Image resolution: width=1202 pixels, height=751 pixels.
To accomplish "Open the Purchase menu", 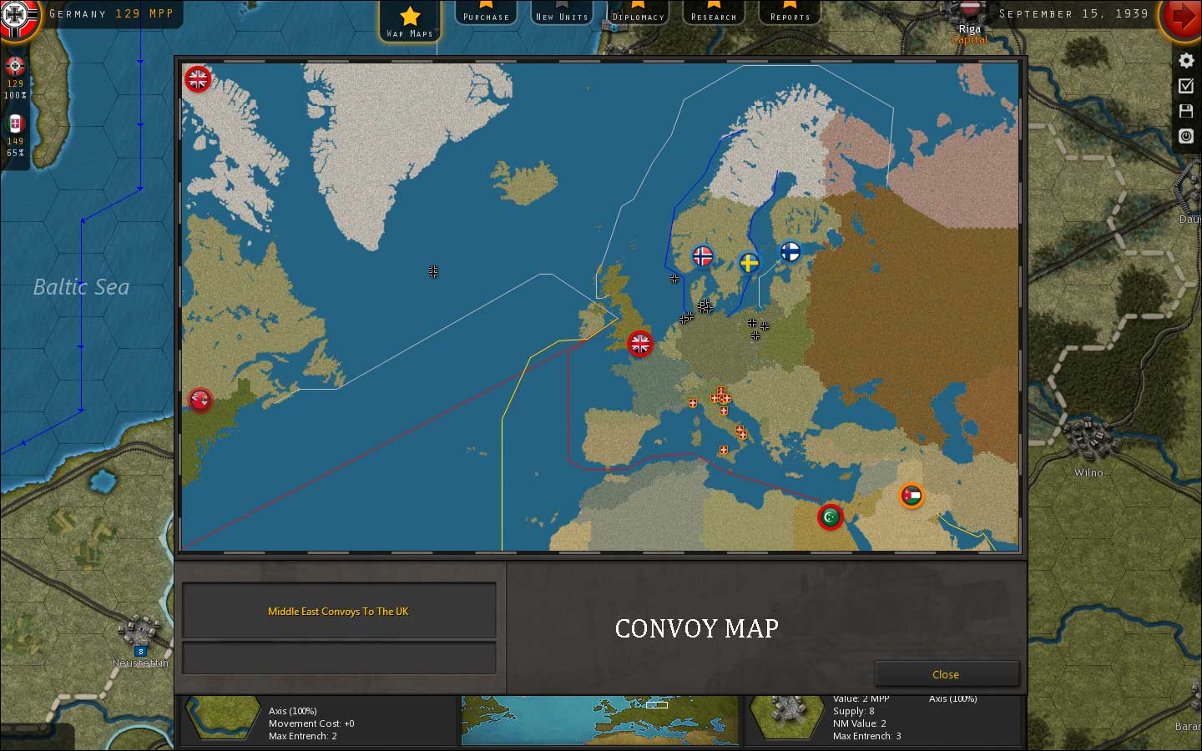I will (485, 13).
